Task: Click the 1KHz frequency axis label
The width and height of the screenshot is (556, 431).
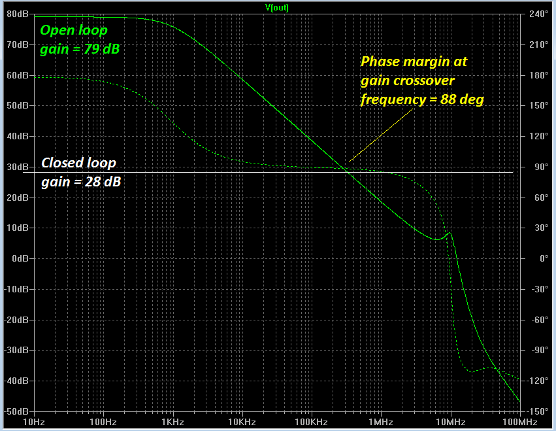Action: (x=172, y=422)
